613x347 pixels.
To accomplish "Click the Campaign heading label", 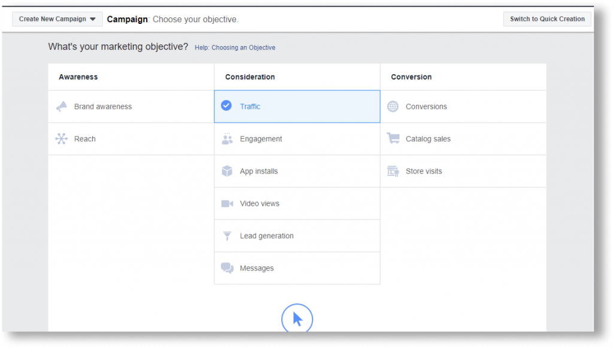I will click(x=127, y=19).
